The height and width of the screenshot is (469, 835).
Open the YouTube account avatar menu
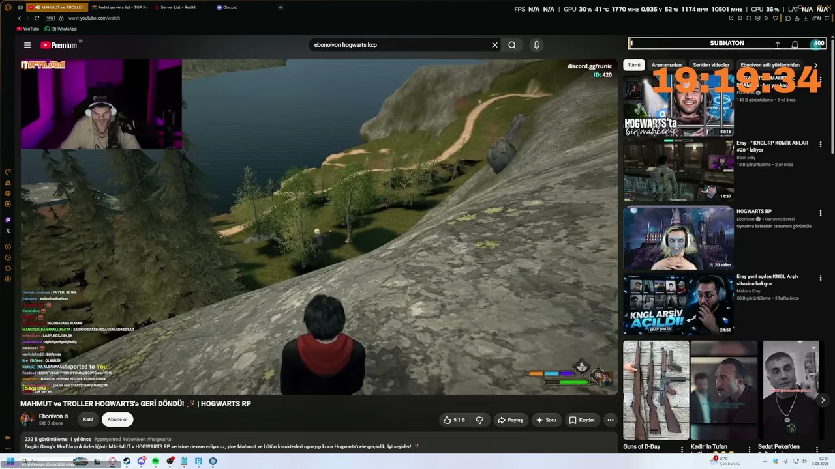pyautogui.click(x=816, y=44)
